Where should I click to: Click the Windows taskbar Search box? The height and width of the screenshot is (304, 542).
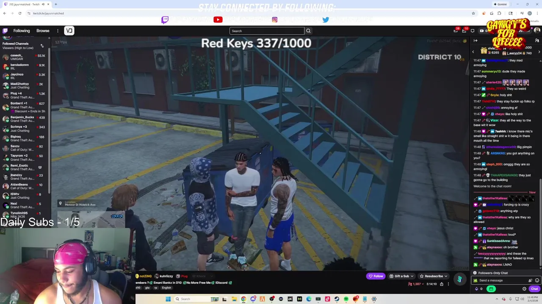pos(197,299)
